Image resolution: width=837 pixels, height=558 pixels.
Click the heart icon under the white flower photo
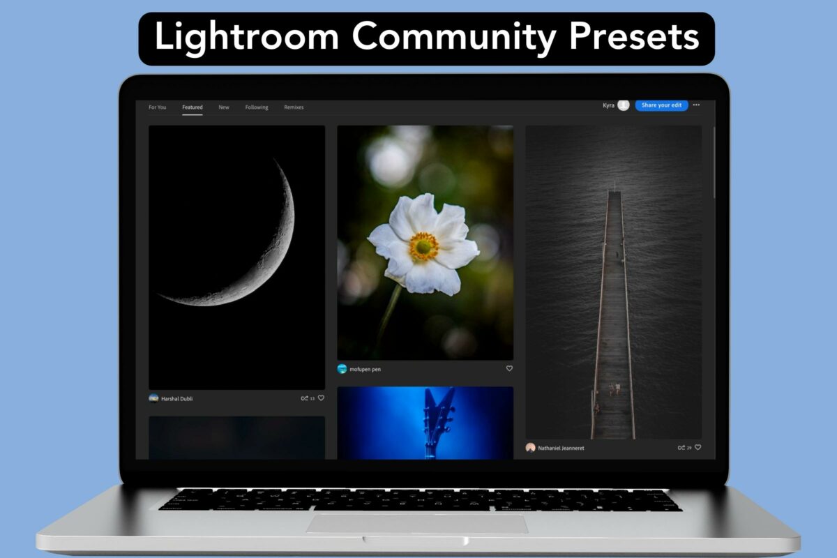pyautogui.click(x=509, y=368)
